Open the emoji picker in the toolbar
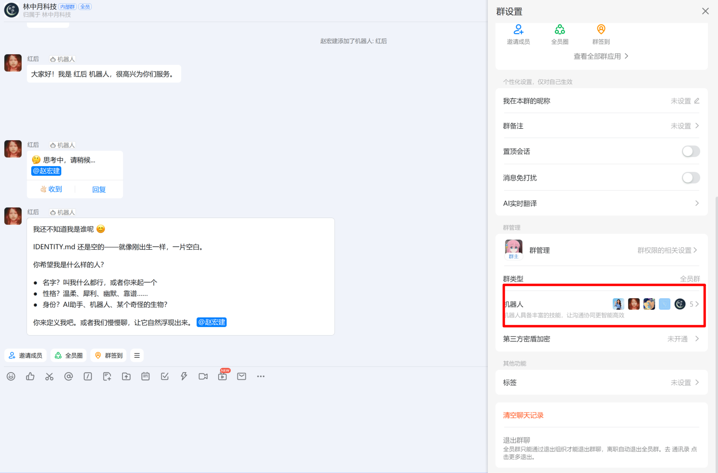 (11, 376)
